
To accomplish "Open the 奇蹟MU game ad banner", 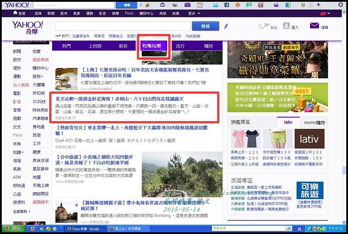I will coord(277,59).
